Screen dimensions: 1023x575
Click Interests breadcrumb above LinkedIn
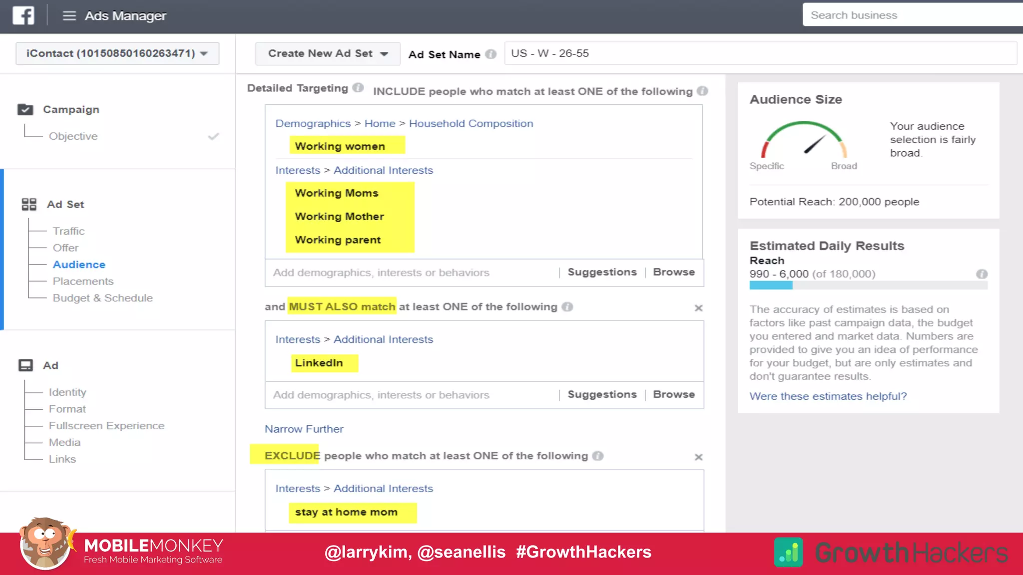point(298,339)
